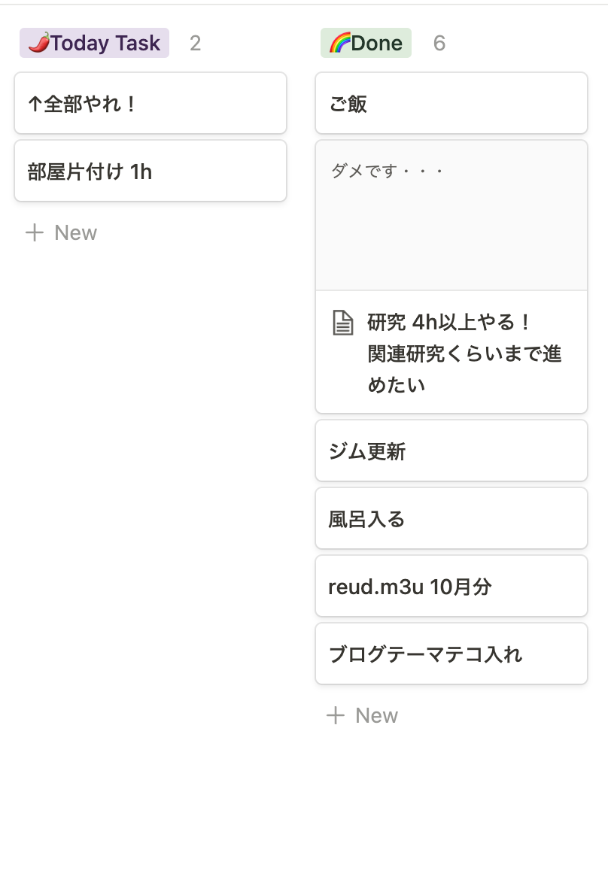The height and width of the screenshot is (895, 608).
Task: Click the document page icon on the 研究 card
Action: pos(342,323)
